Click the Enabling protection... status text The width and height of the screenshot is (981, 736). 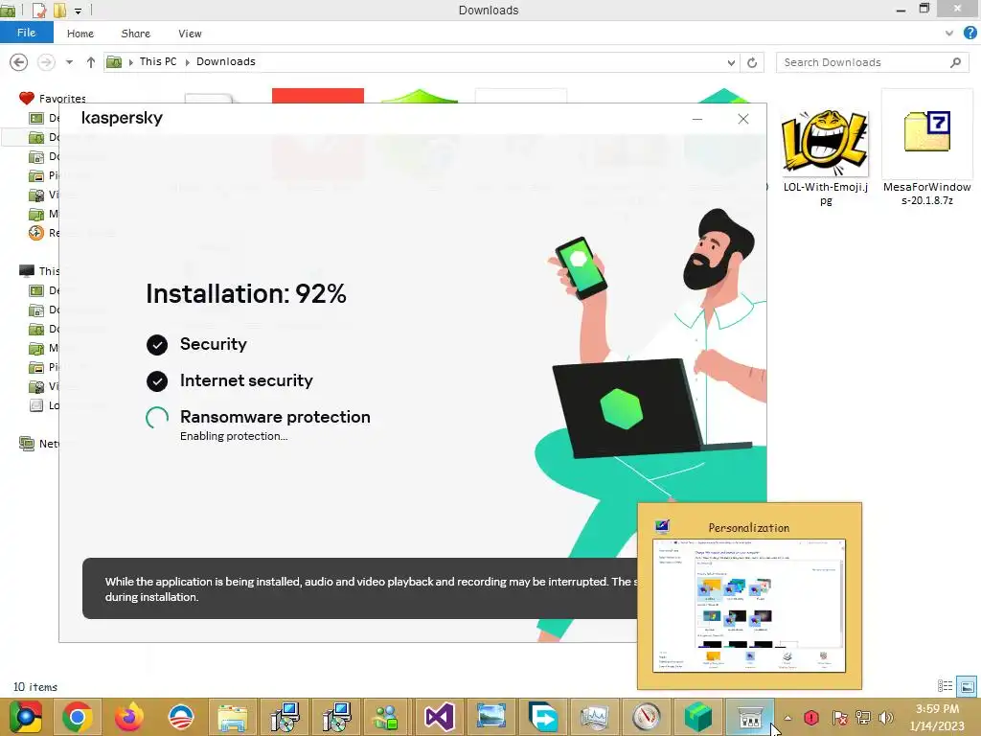[234, 436]
